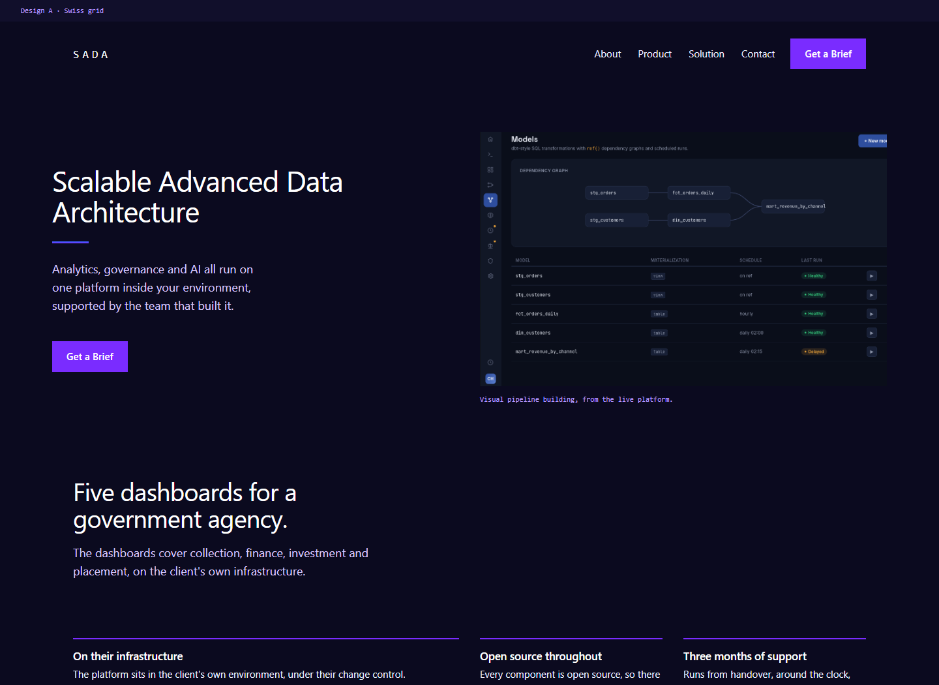Click the clock icon above CH avatar

pyautogui.click(x=490, y=362)
